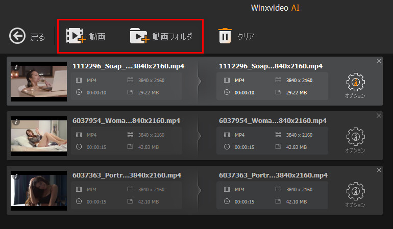393x229 pixels.
Task: Select the 1112296_Soap video thumbnail
Action: [39, 82]
